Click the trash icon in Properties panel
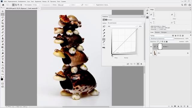Screen dimensions: 192x108 coord(141,64)
